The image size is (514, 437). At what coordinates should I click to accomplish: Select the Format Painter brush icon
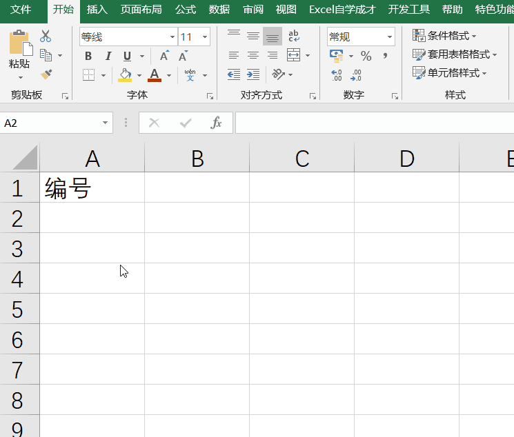46,74
